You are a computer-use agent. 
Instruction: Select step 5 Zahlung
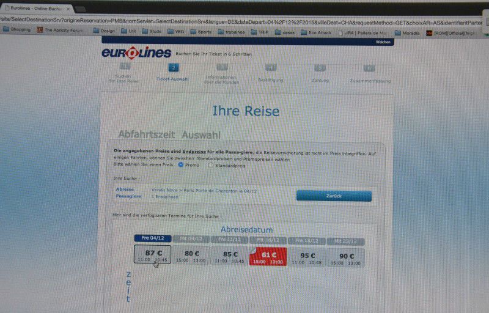[x=320, y=74]
